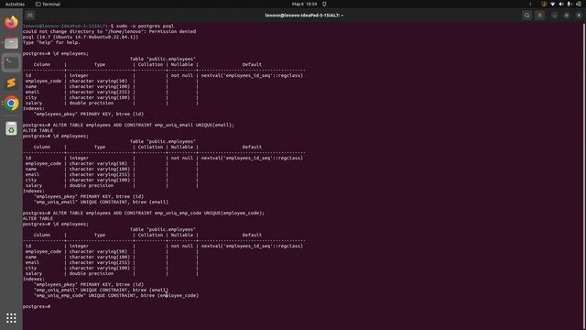Click 'Permission denied' error line
The height and width of the screenshot is (330, 586).
click(109, 31)
